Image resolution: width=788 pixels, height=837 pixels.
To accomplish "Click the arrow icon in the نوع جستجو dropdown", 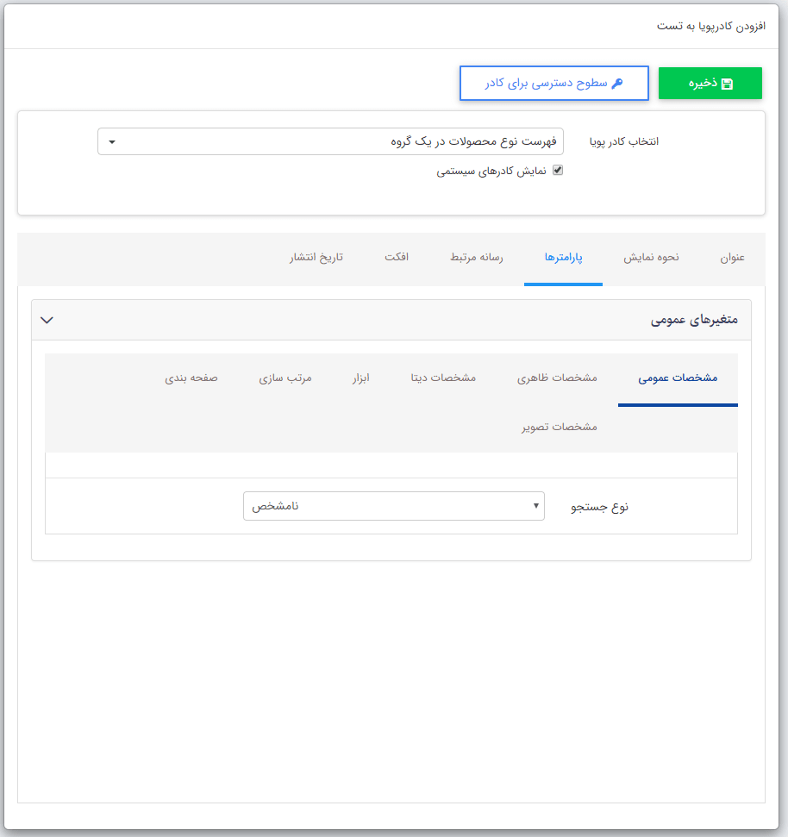I will tap(535, 506).
